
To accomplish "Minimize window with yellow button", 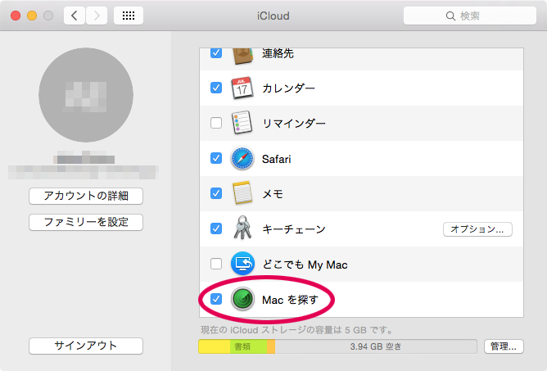I will point(32,16).
